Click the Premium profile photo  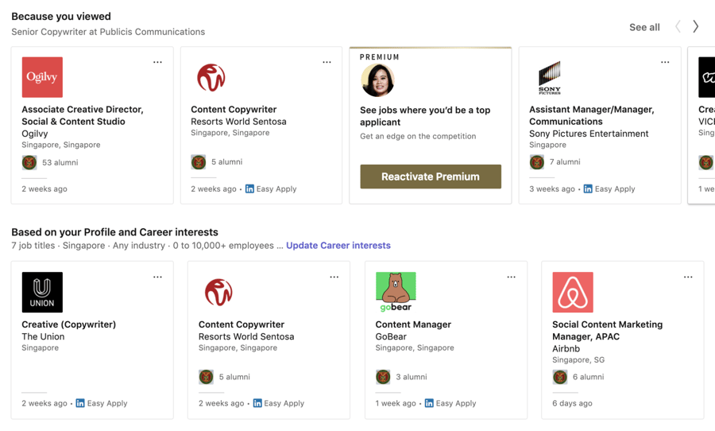[377, 80]
